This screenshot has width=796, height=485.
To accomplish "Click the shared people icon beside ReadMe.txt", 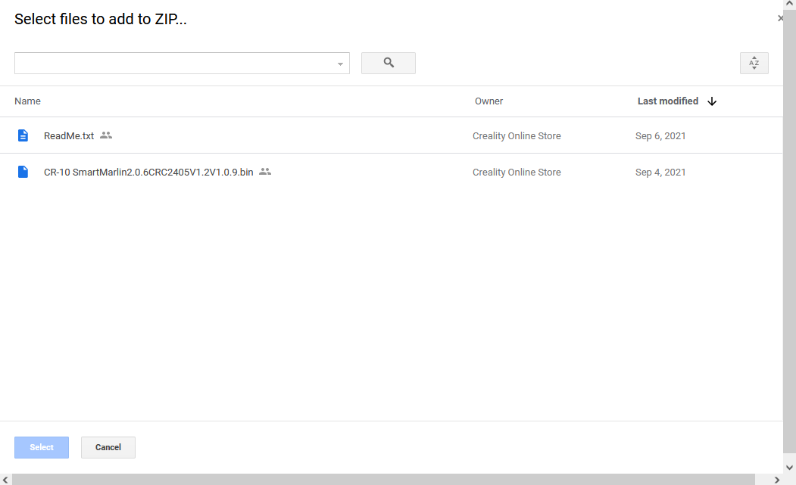I will (105, 135).
